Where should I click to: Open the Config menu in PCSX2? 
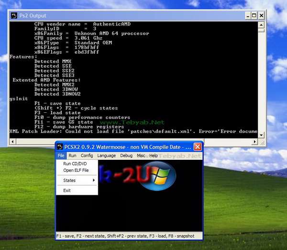pos(87,155)
